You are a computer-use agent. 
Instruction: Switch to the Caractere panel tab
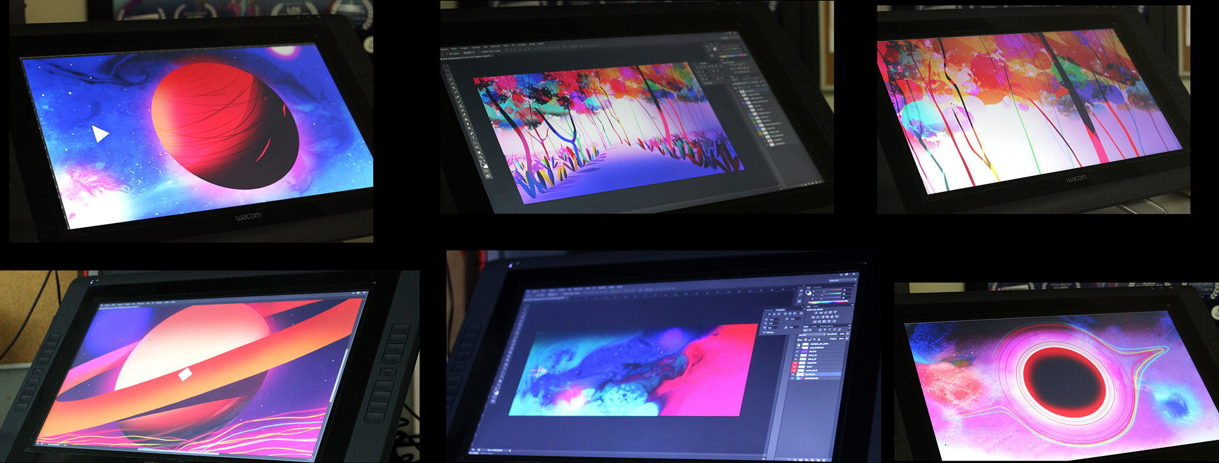point(769,310)
